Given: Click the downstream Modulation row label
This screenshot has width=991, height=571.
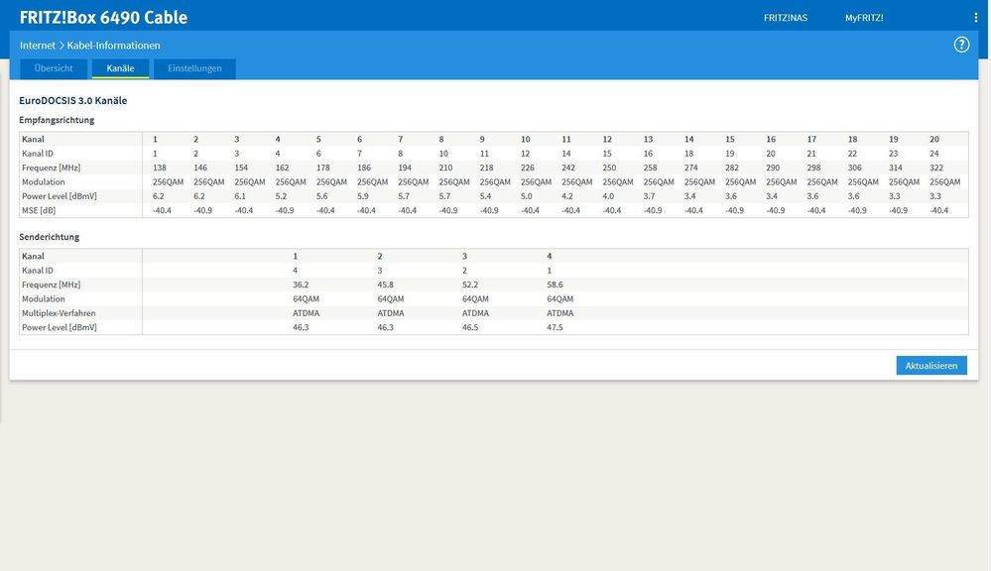Looking at the screenshot, I should click(x=43, y=182).
